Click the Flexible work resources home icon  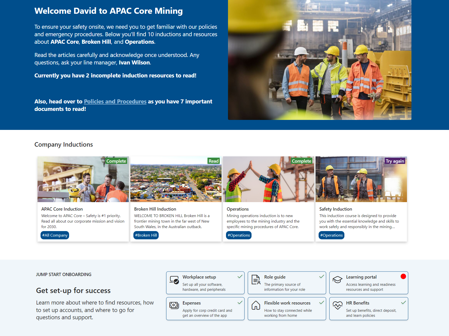(x=256, y=305)
